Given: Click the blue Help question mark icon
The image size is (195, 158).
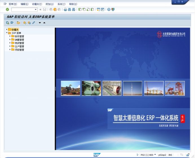Looking at the screenshot, I should point(109,10).
